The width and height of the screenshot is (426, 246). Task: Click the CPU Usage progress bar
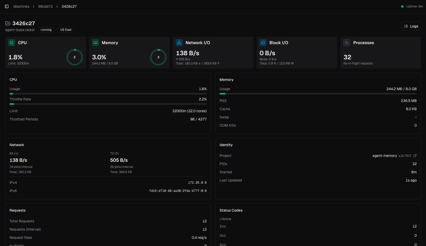tap(108, 94)
